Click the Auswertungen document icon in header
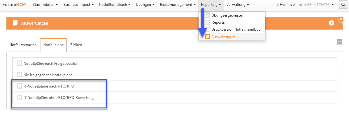 15,23
